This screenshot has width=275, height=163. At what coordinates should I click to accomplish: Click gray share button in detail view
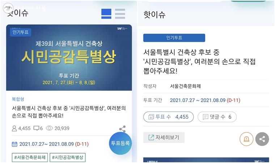point(262,139)
